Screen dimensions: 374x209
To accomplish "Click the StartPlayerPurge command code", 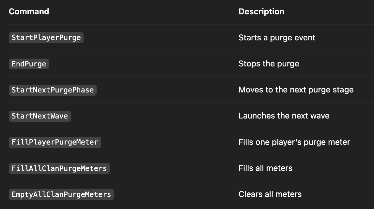I will tap(46, 38).
